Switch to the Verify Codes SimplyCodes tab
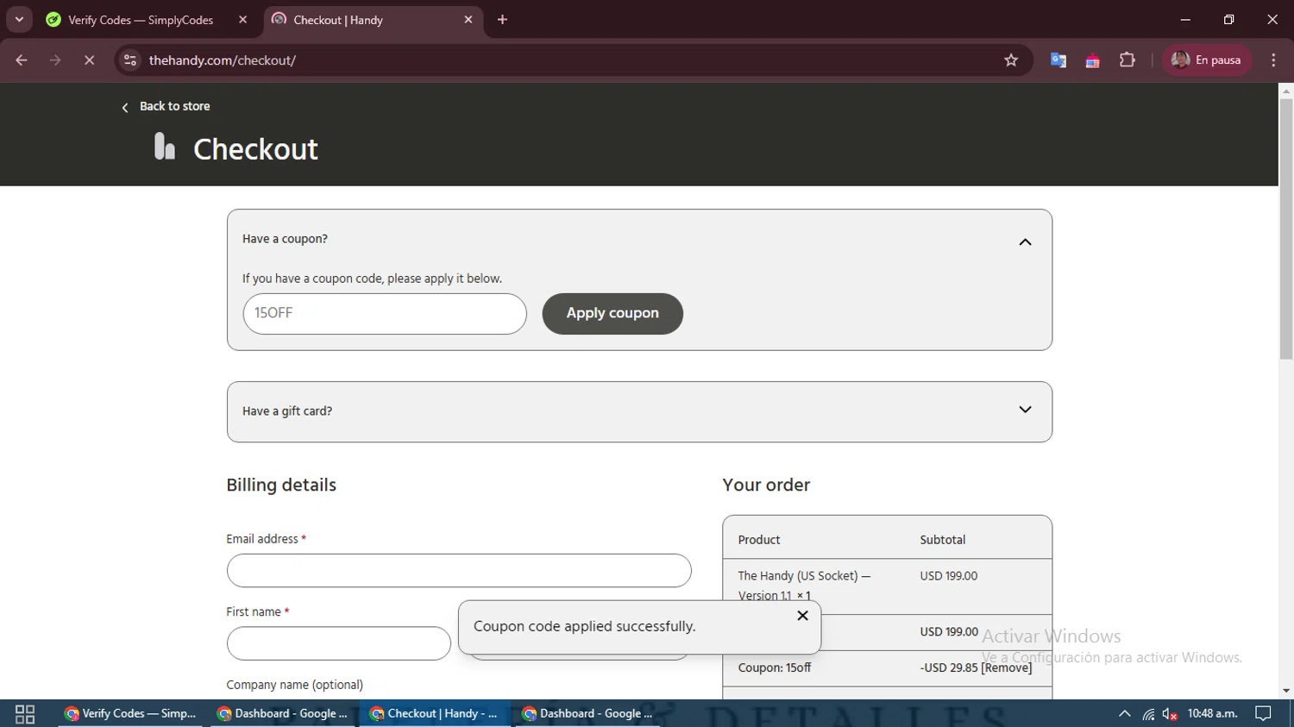The height and width of the screenshot is (727, 1294). point(142,20)
